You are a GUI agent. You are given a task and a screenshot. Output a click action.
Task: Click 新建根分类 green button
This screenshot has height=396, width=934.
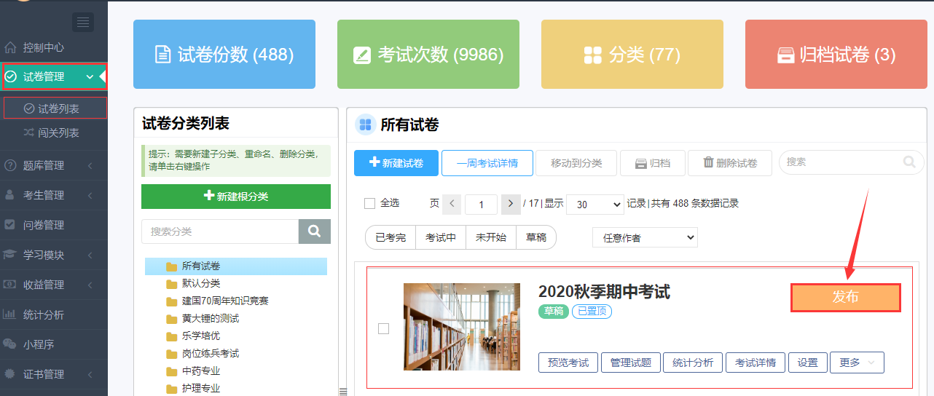click(236, 197)
